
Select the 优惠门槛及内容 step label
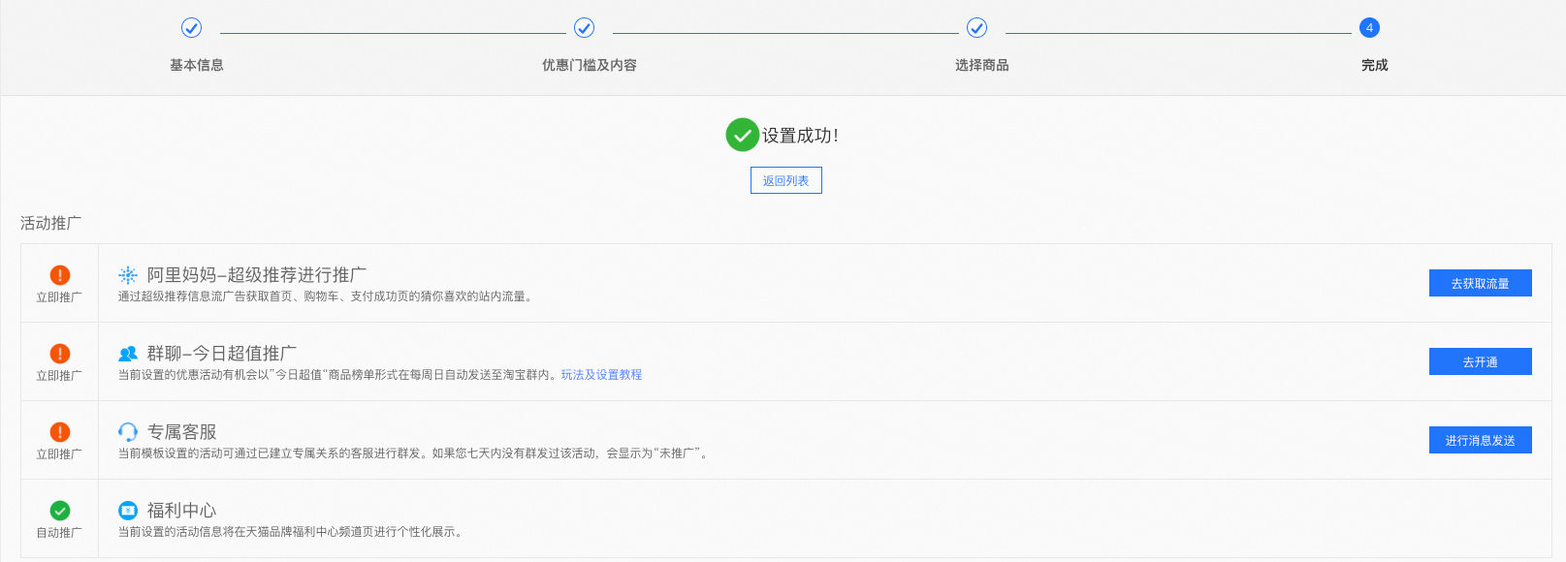click(590, 65)
